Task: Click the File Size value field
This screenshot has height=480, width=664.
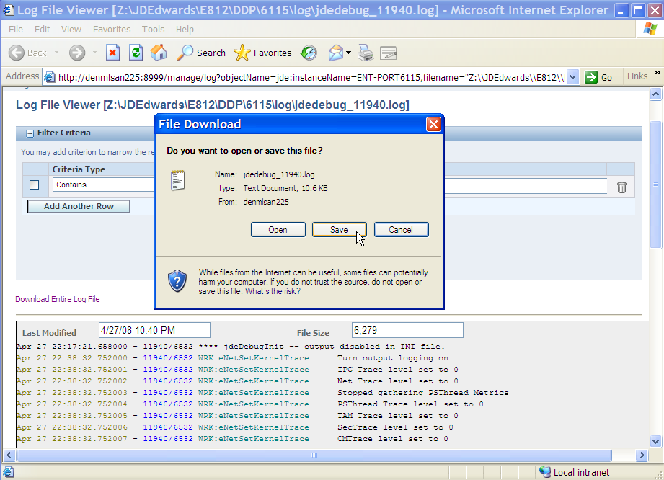Action: click(407, 330)
